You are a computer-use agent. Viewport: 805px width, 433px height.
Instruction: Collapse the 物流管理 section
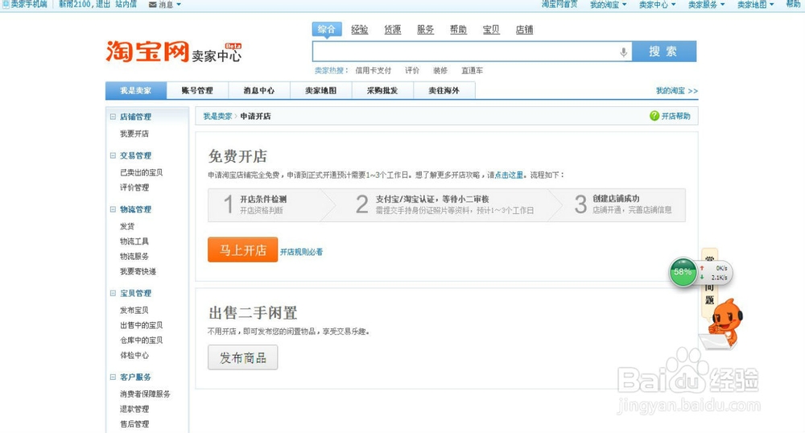point(113,209)
